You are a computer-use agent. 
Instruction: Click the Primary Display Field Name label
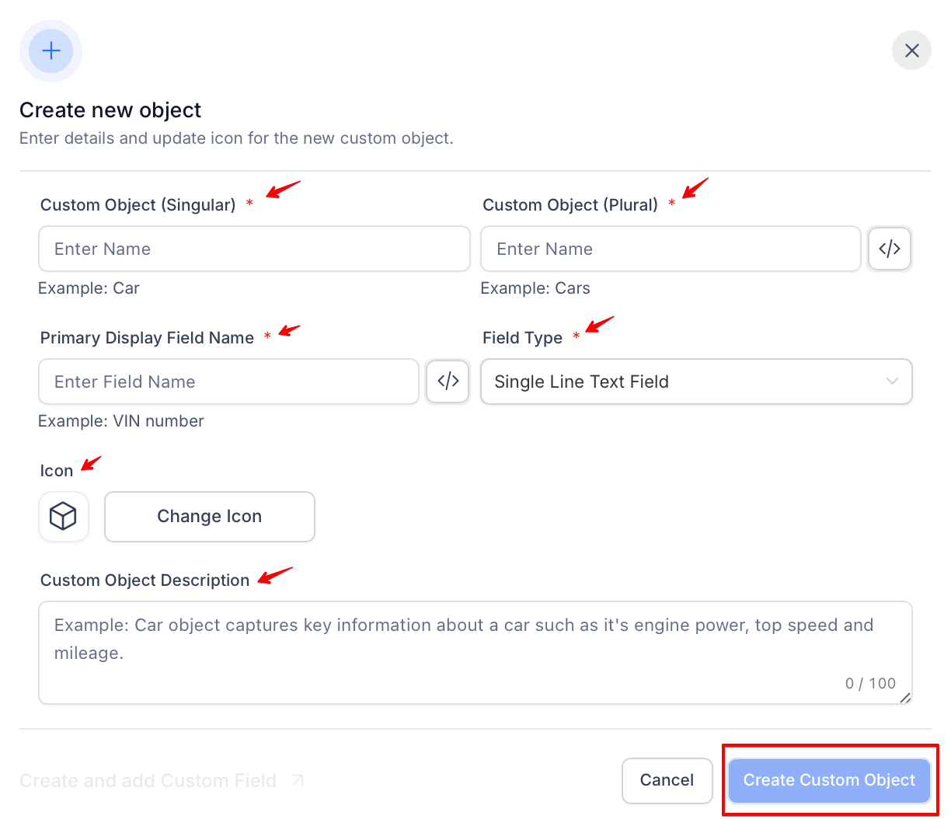147,338
